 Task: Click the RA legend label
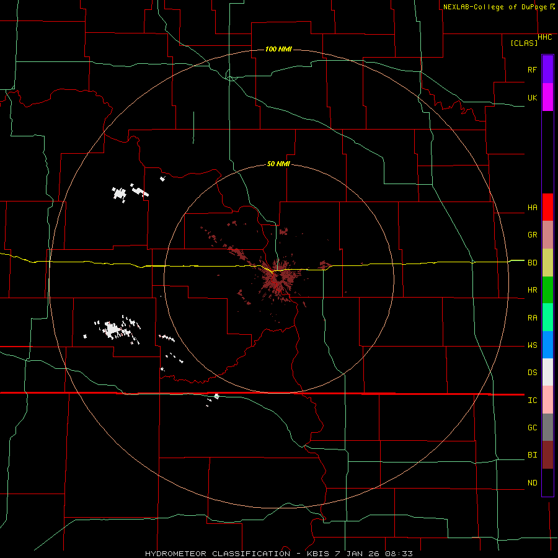(x=532, y=318)
